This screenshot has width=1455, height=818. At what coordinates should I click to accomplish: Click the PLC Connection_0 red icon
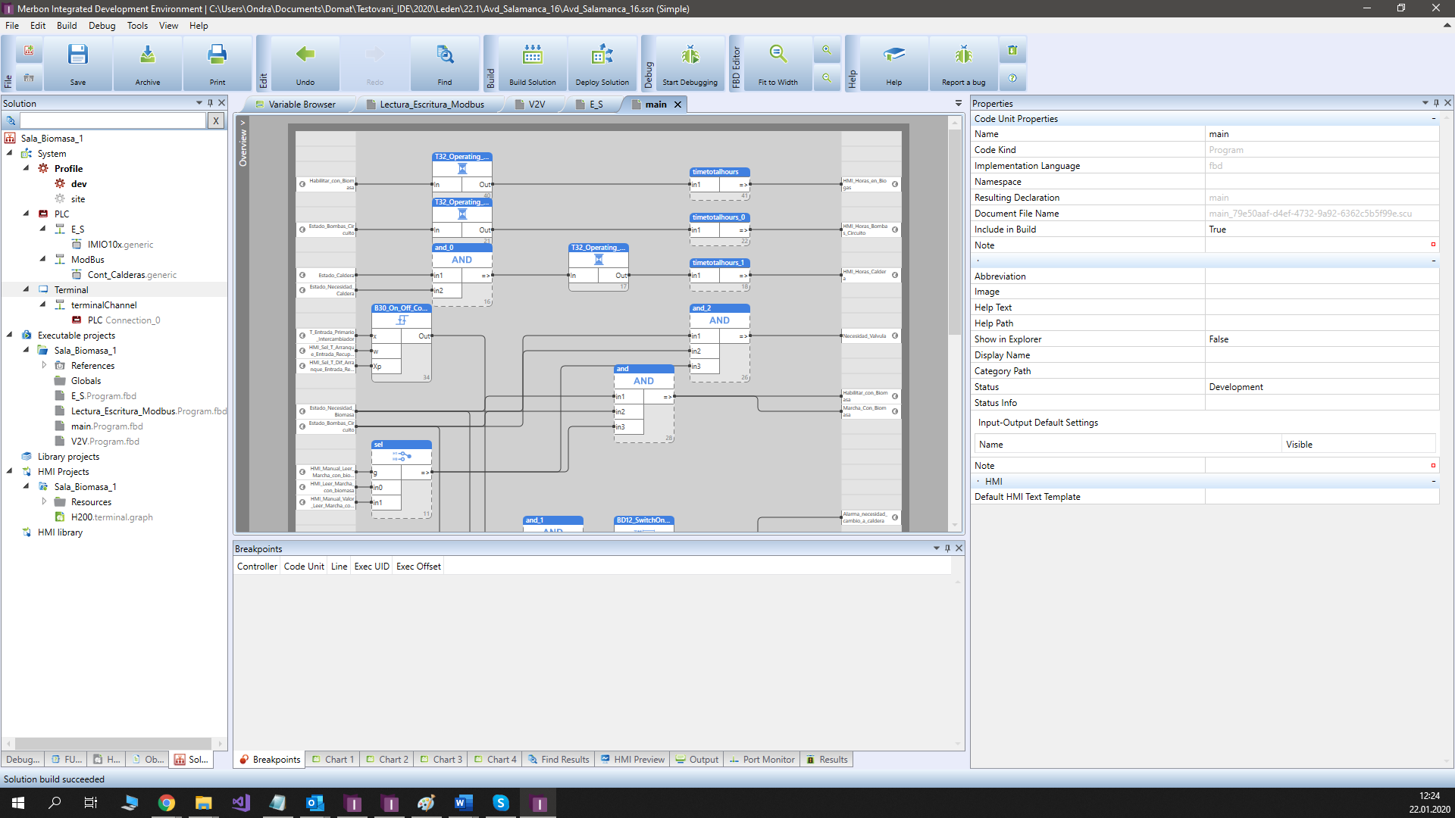(77, 320)
